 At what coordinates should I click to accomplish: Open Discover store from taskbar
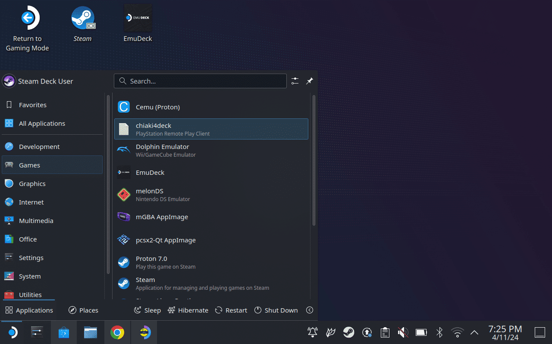(64, 332)
